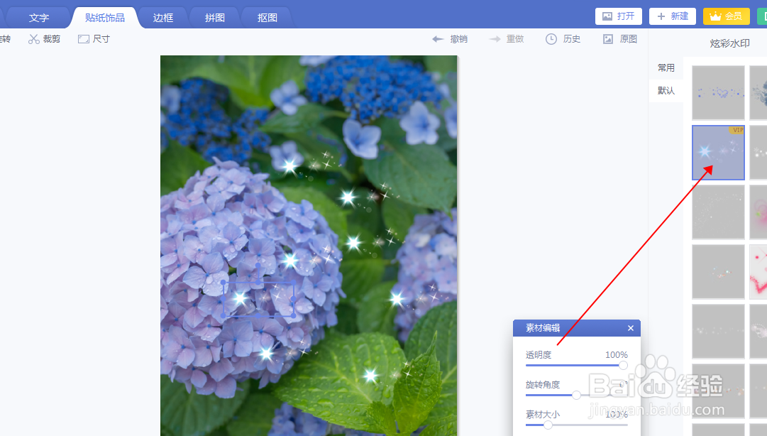
Task: Select the 贴纸饰品 tab
Action: tap(105, 18)
